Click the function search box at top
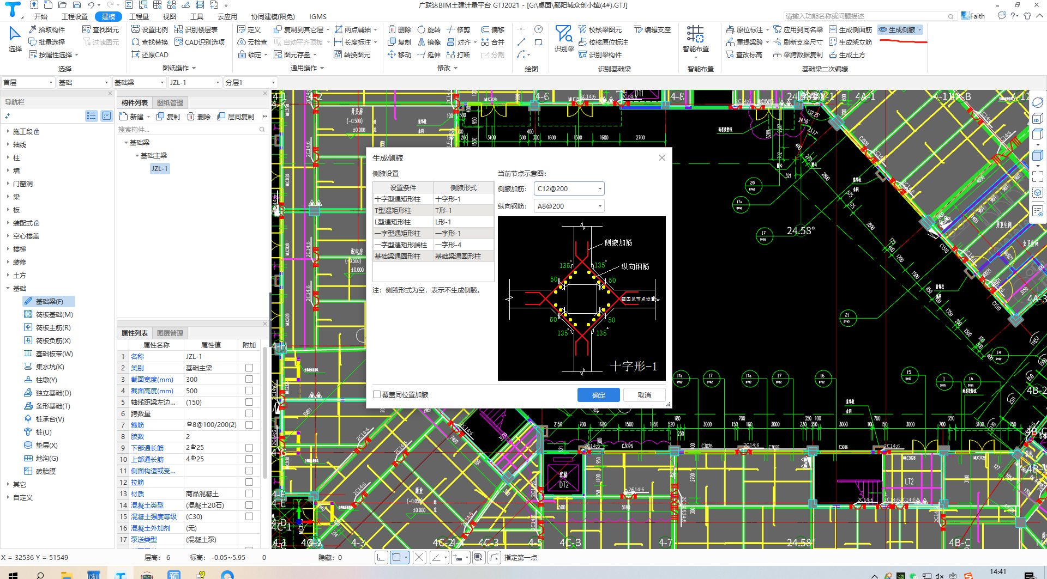 coord(870,16)
